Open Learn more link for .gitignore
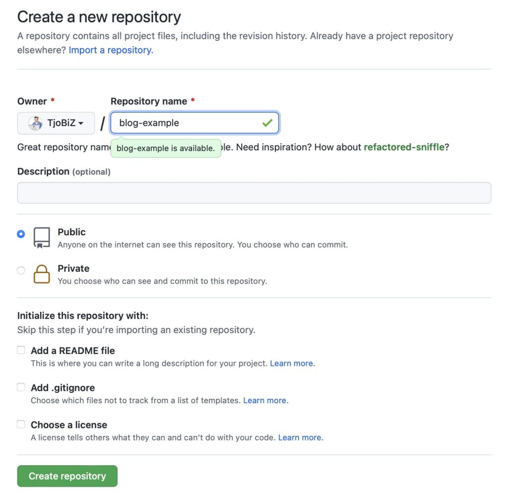This screenshot has width=508, height=501. pos(266,401)
